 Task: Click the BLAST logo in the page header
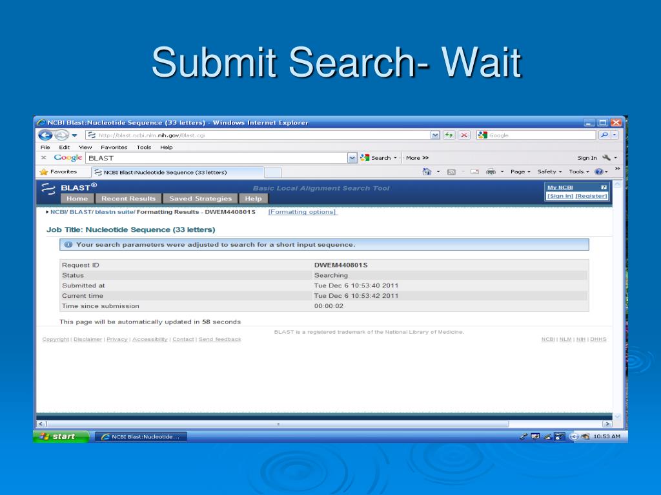(69, 188)
